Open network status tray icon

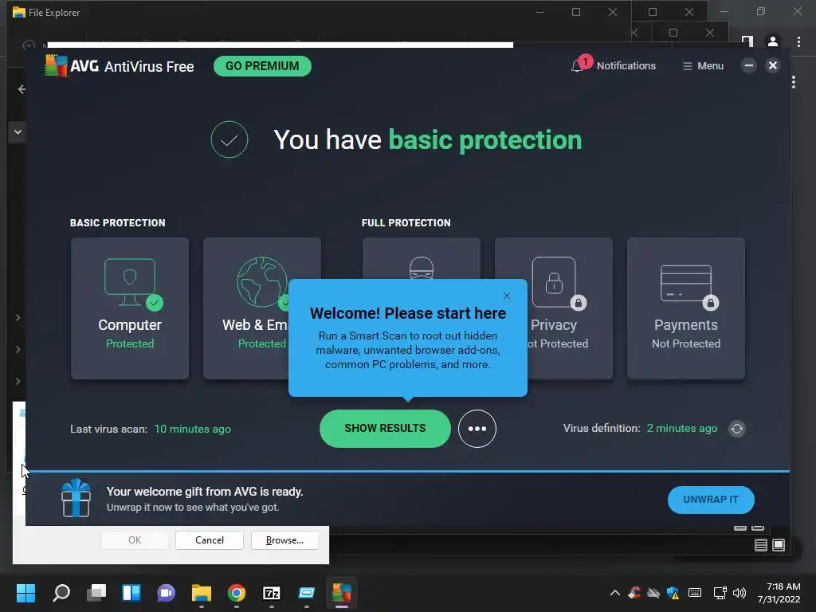(x=720, y=593)
